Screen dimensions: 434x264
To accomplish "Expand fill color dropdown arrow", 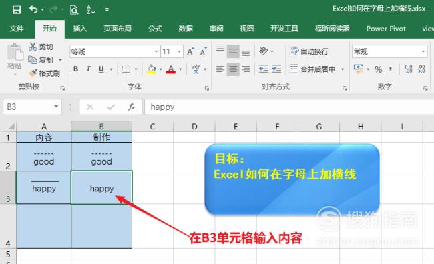I will (160, 69).
